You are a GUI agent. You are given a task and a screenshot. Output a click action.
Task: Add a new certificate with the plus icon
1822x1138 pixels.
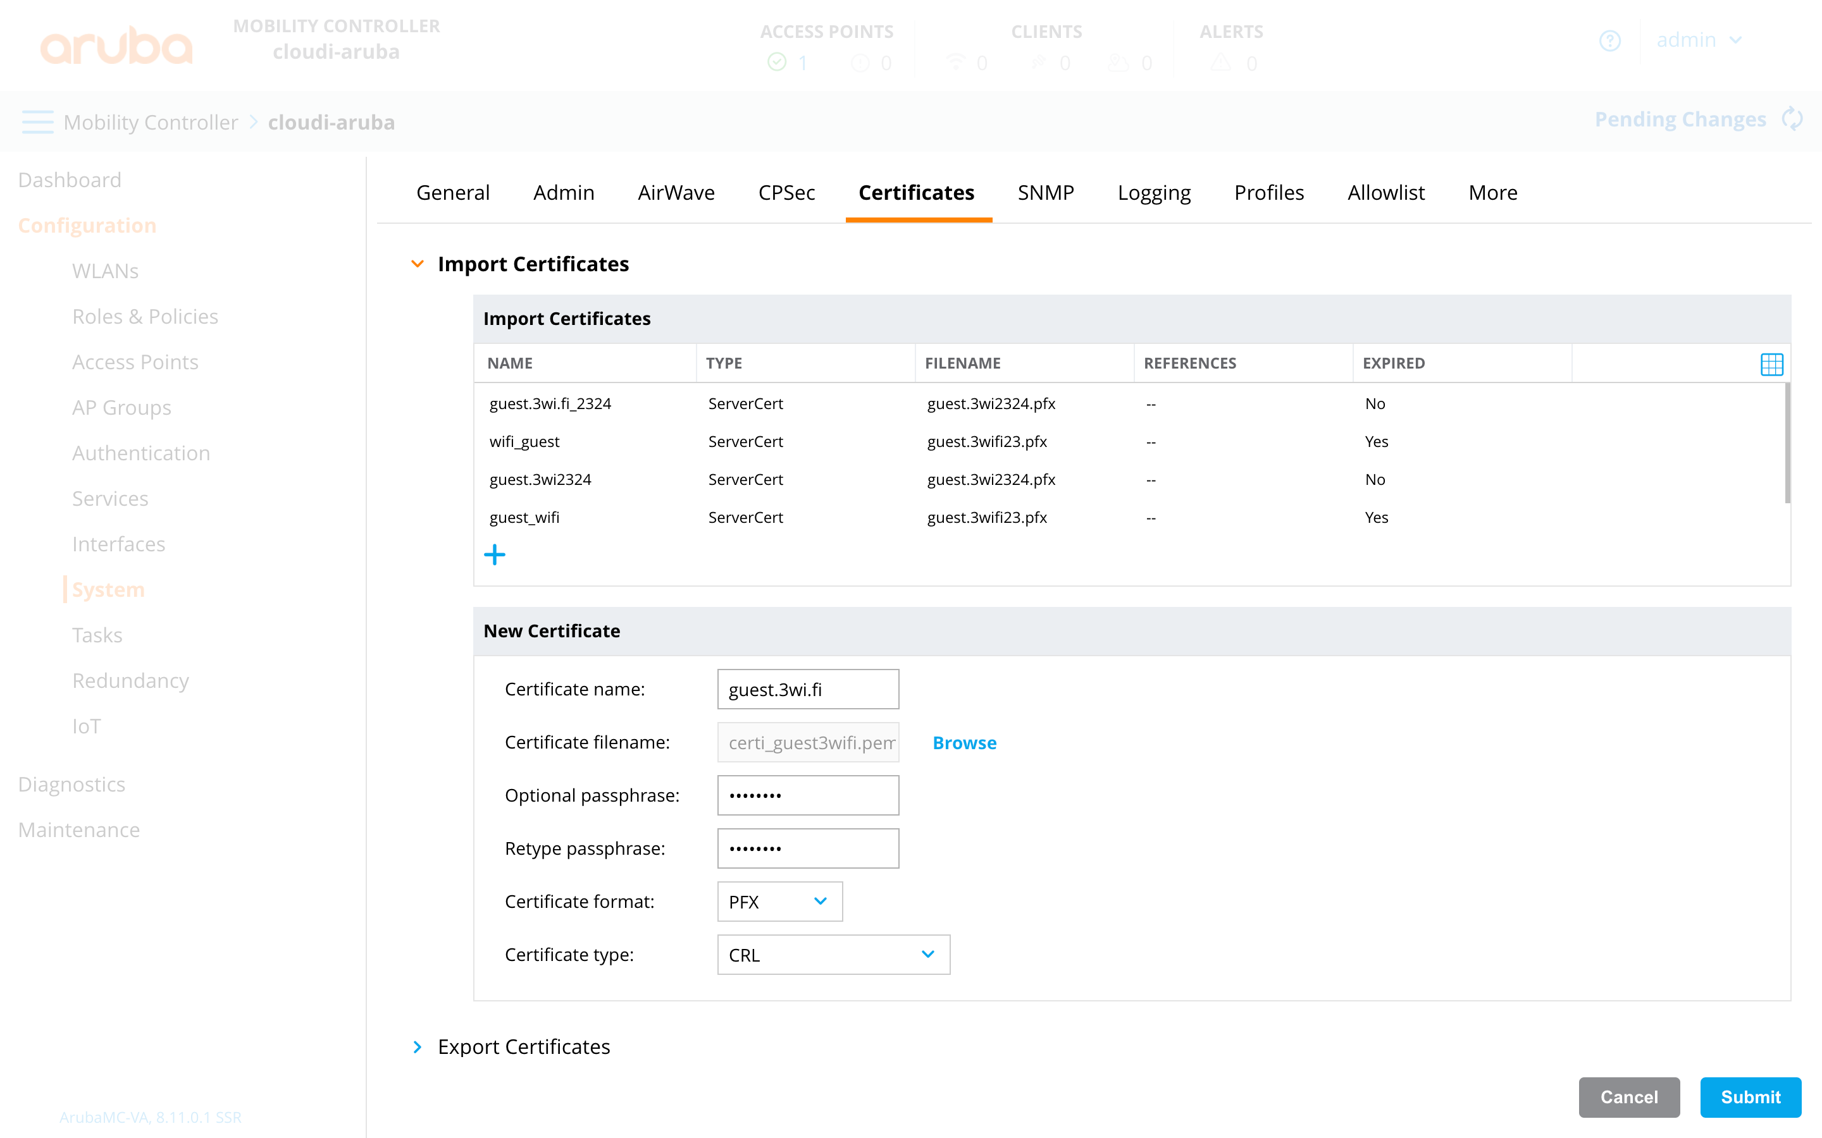tap(495, 554)
